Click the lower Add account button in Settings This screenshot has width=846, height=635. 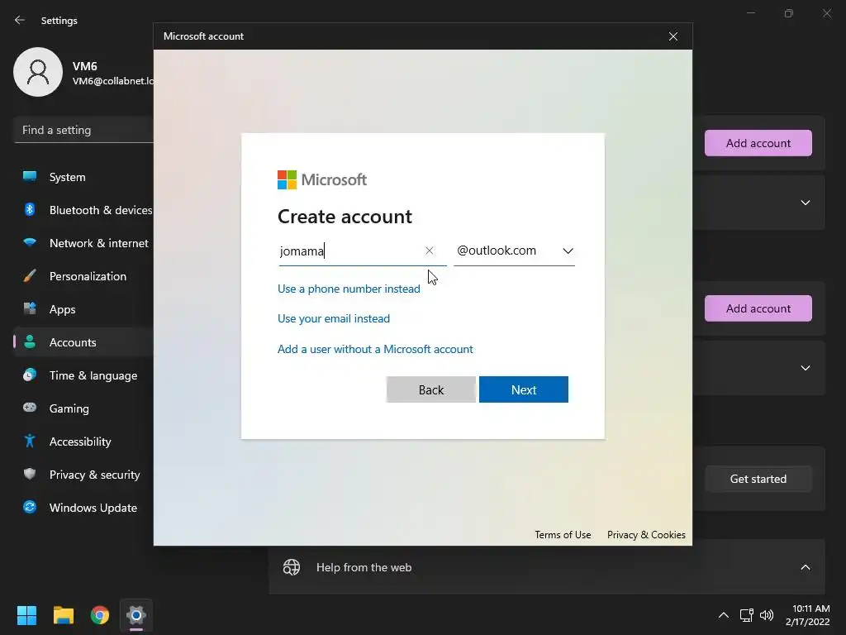coord(758,308)
